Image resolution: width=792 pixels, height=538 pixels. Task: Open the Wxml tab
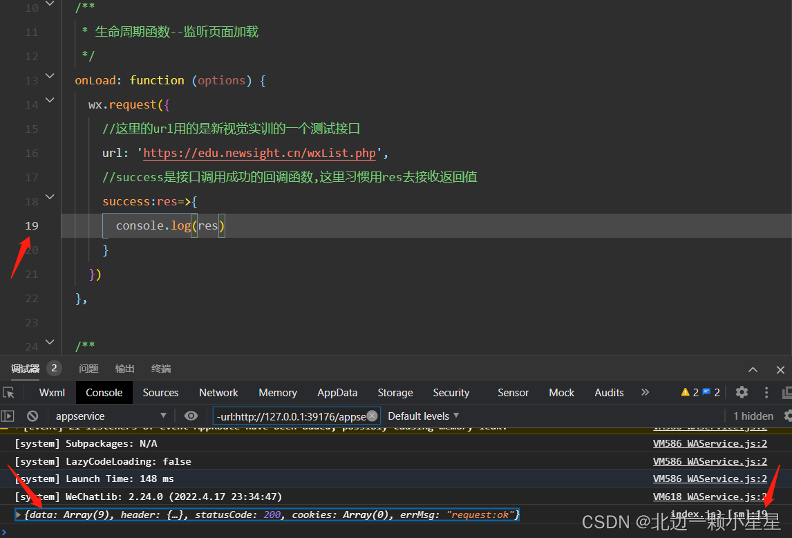click(x=52, y=393)
